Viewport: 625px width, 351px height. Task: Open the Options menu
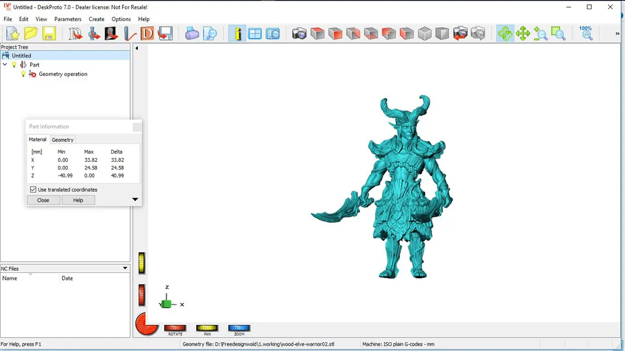pyautogui.click(x=121, y=19)
